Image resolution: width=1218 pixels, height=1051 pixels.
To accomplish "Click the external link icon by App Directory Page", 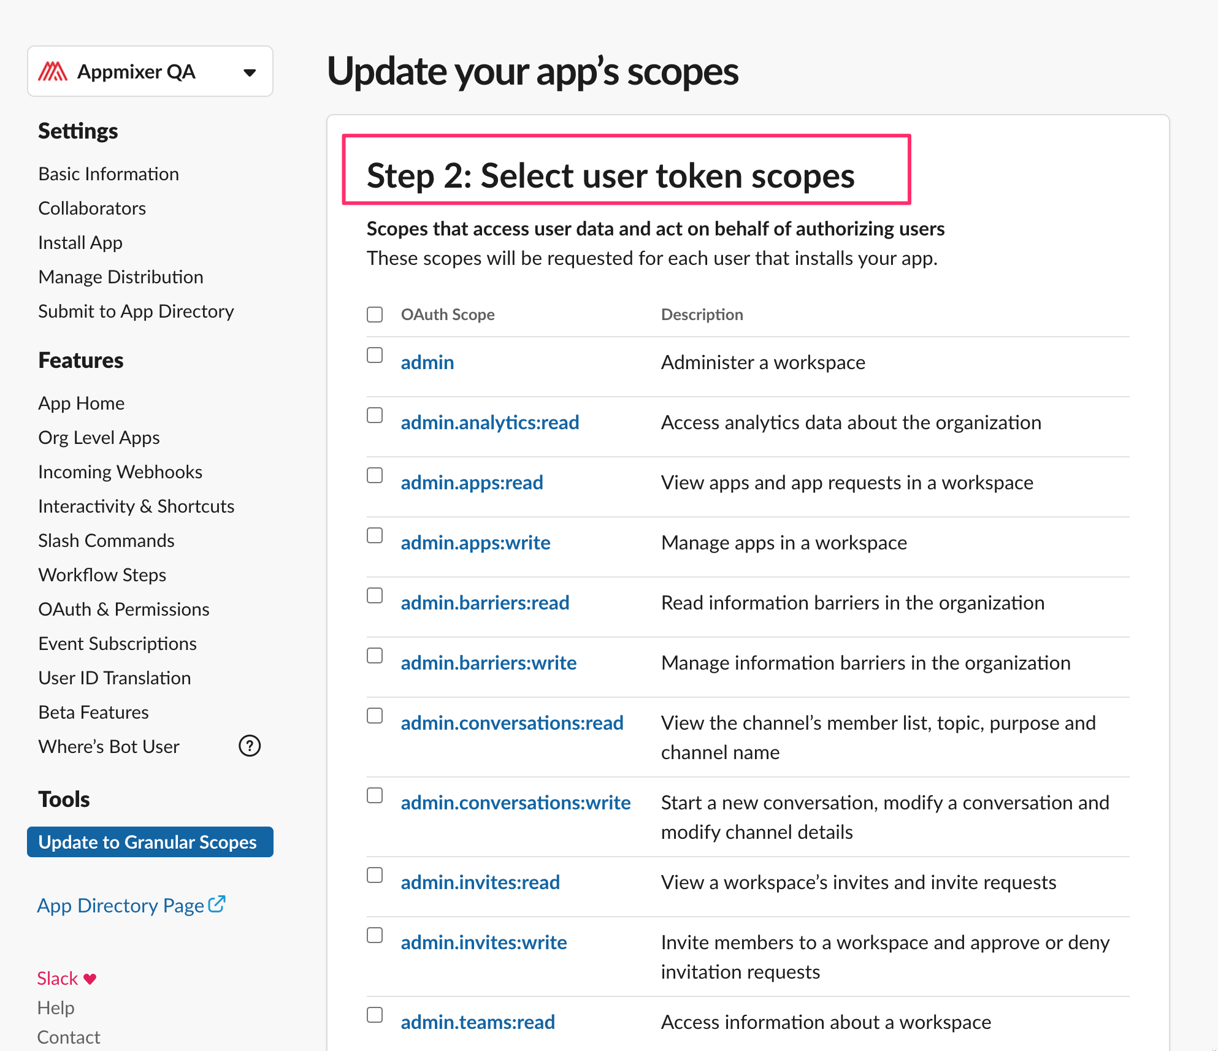I will pos(217,904).
